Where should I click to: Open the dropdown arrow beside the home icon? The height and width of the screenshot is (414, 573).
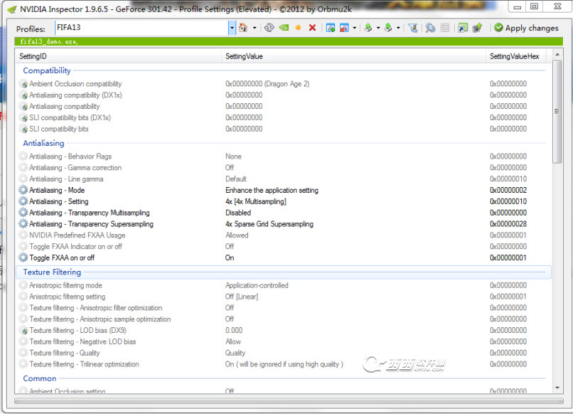pyautogui.click(x=255, y=28)
